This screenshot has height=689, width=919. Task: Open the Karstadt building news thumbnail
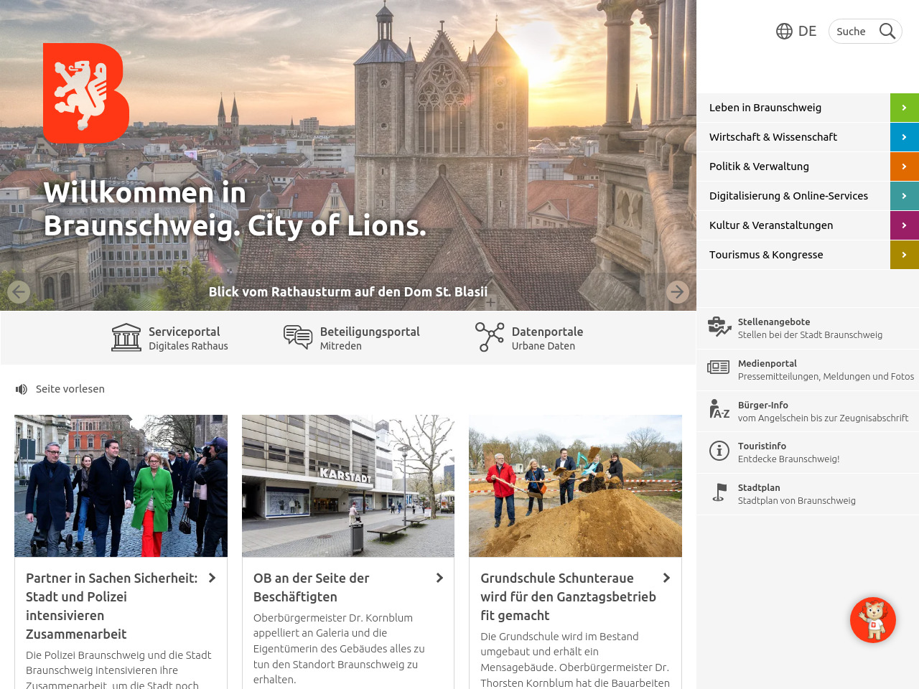[348, 486]
